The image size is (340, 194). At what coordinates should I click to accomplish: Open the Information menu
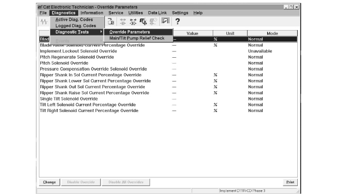(x=92, y=13)
